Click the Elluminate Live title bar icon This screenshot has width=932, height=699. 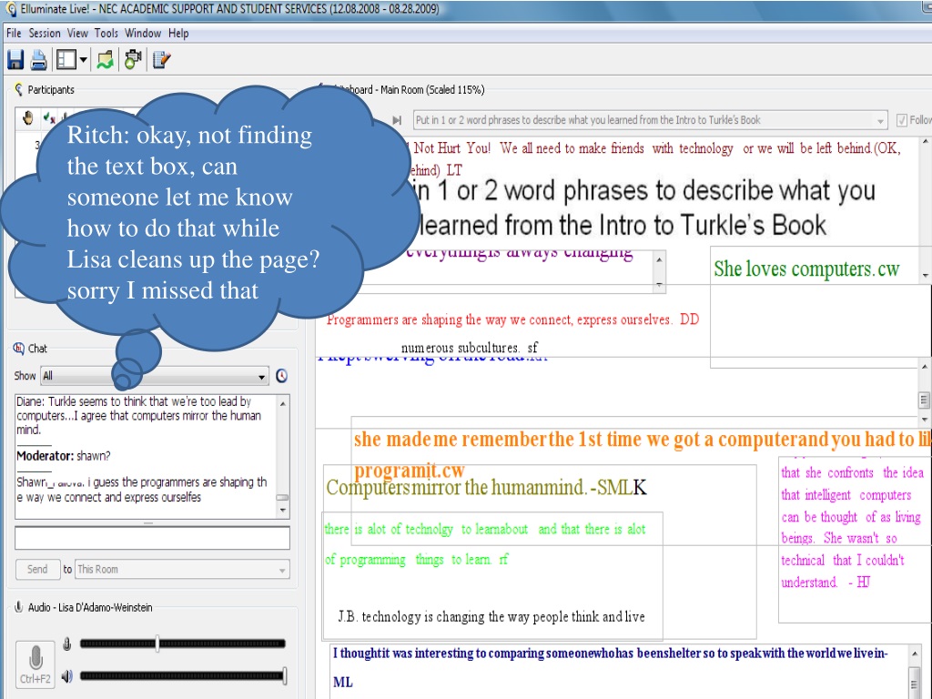point(10,9)
